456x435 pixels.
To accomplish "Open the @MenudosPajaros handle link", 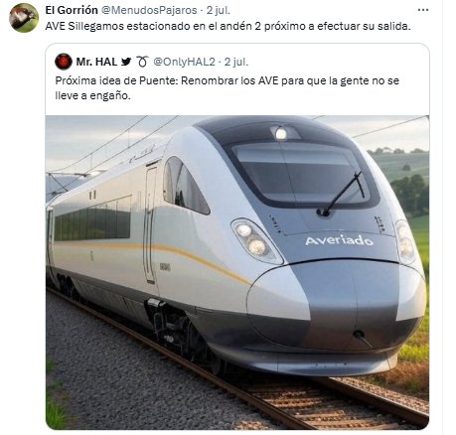I will 149,10.
